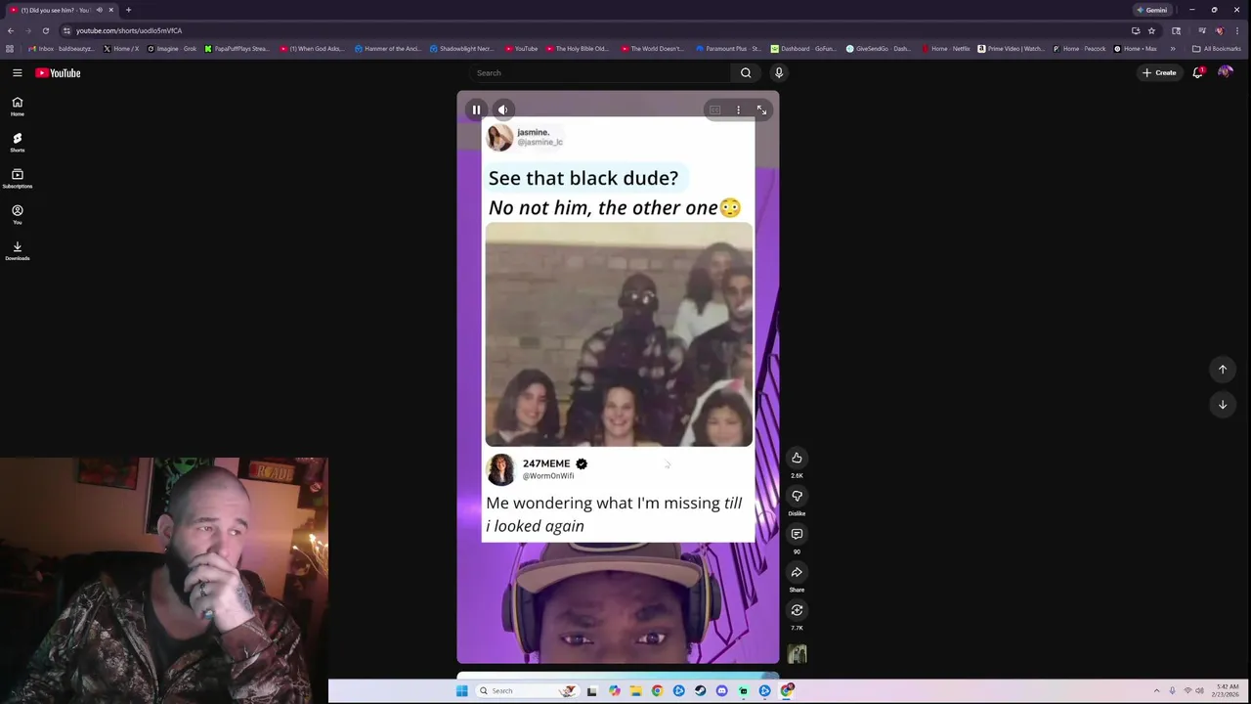Like the Short with thumbs up
The width and height of the screenshot is (1251, 704).
pos(797,458)
